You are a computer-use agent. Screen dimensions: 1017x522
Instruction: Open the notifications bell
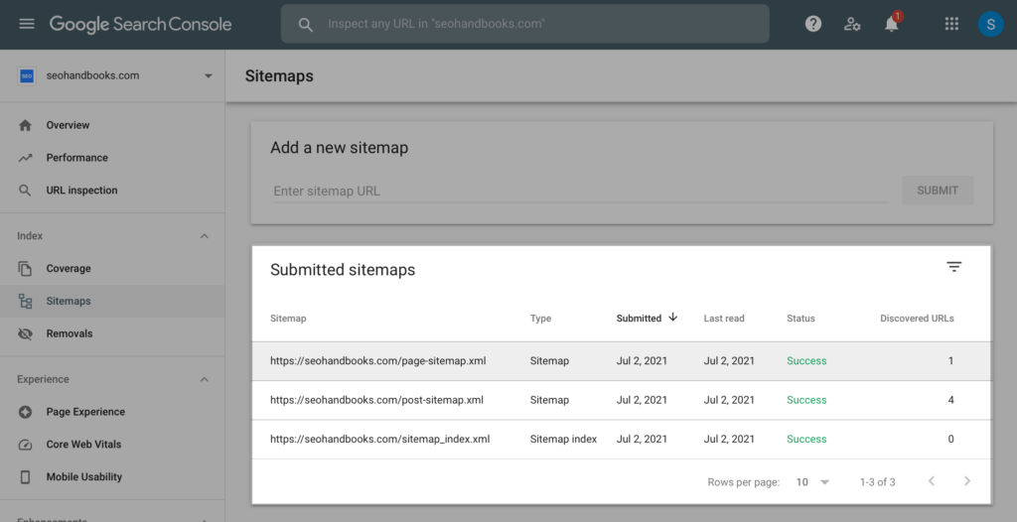tap(892, 24)
